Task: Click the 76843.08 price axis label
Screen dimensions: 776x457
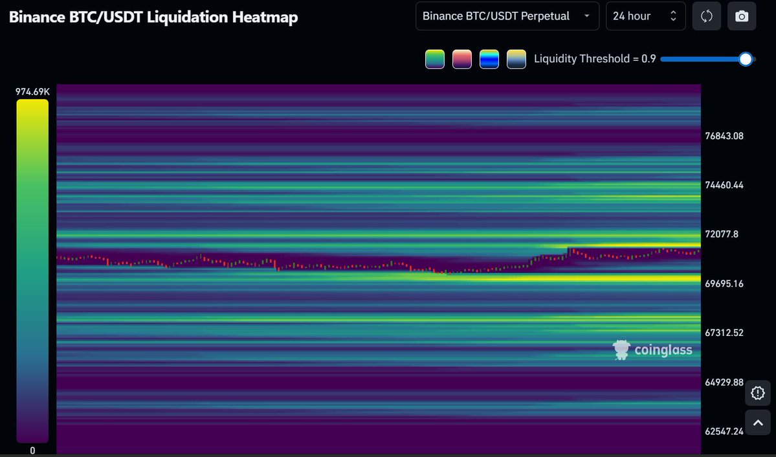Action: click(x=724, y=136)
